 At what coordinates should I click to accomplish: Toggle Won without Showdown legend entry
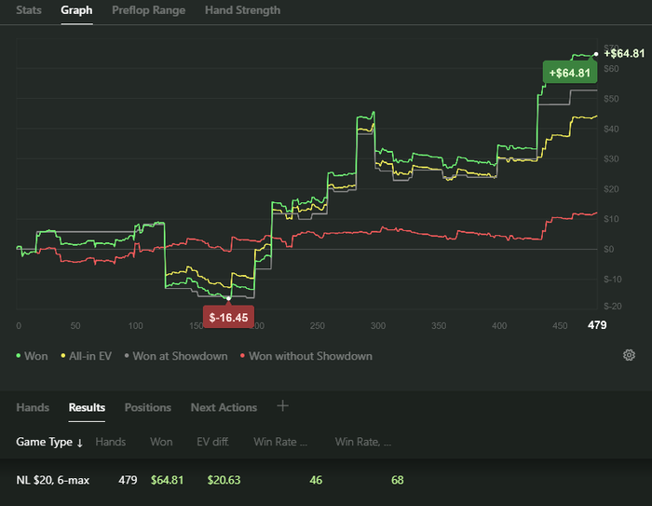point(306,356)
